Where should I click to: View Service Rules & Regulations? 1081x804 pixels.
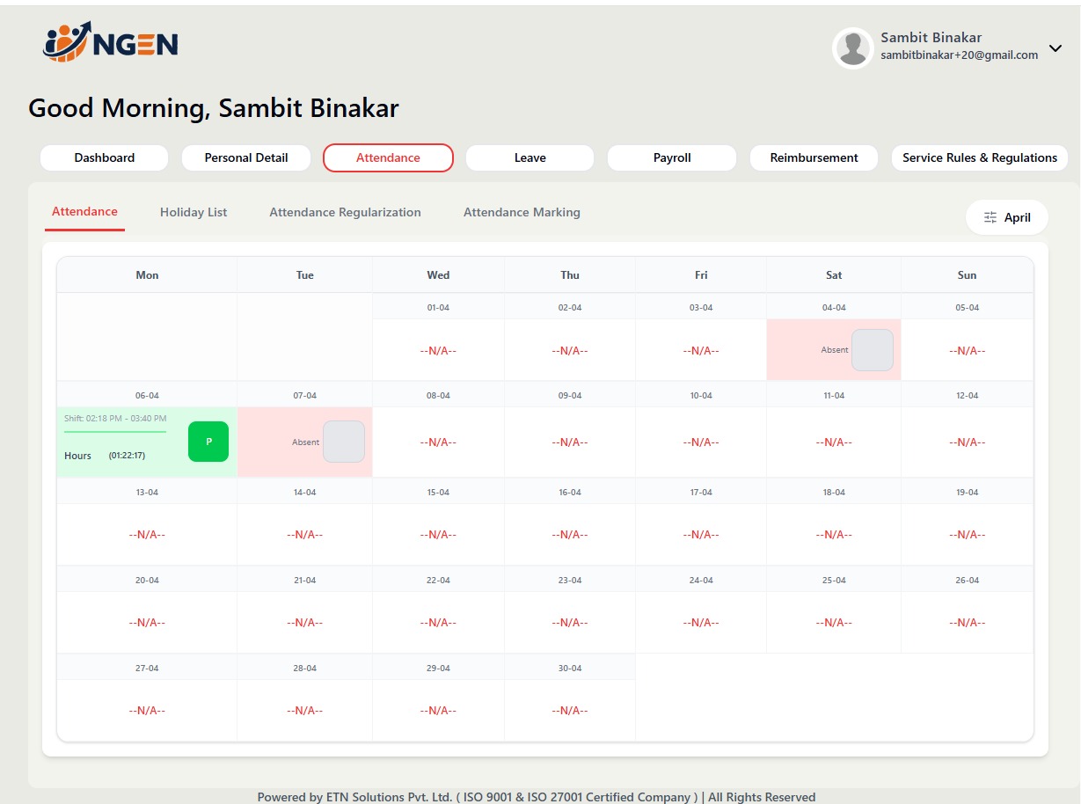coord(979,157)
